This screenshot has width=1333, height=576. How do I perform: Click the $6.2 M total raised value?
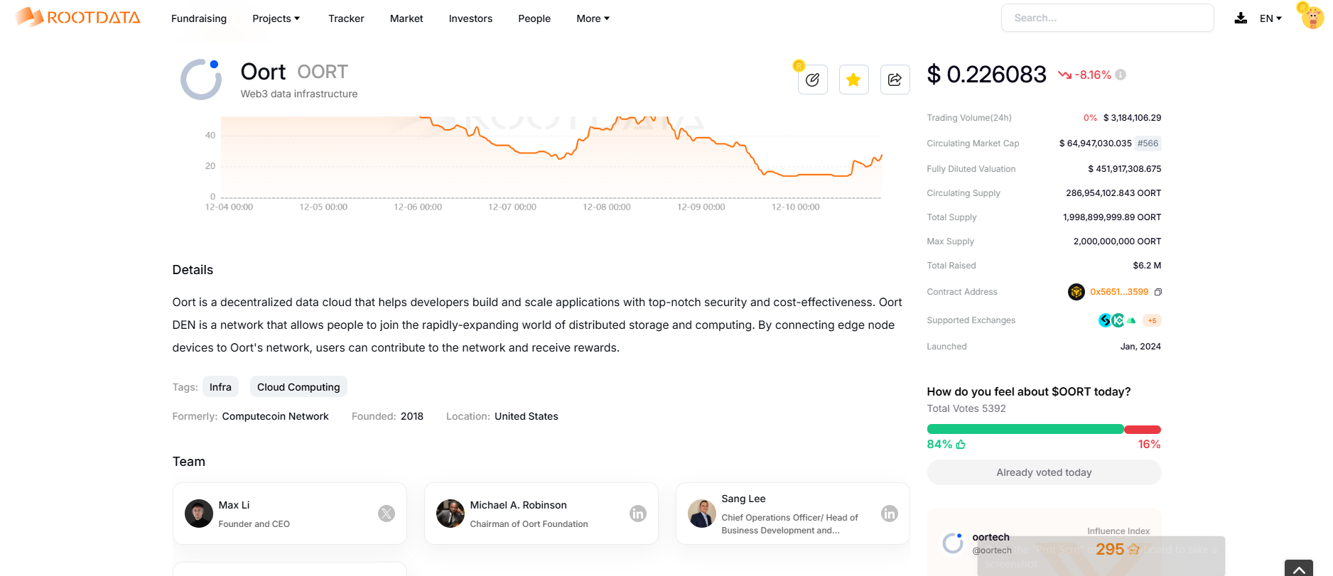point(1147,266)
